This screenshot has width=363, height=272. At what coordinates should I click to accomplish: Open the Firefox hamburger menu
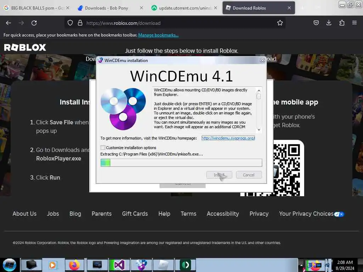click(354, 23)
